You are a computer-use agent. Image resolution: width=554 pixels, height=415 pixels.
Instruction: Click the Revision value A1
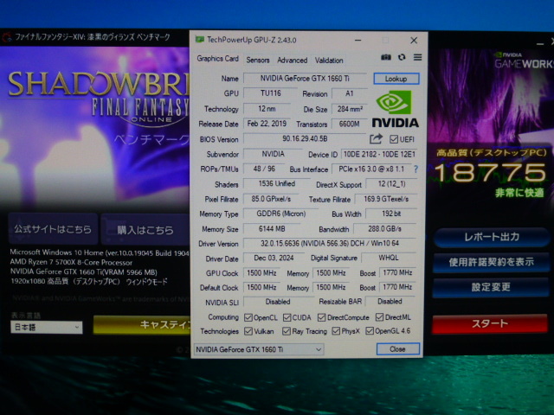click(349, 93)
